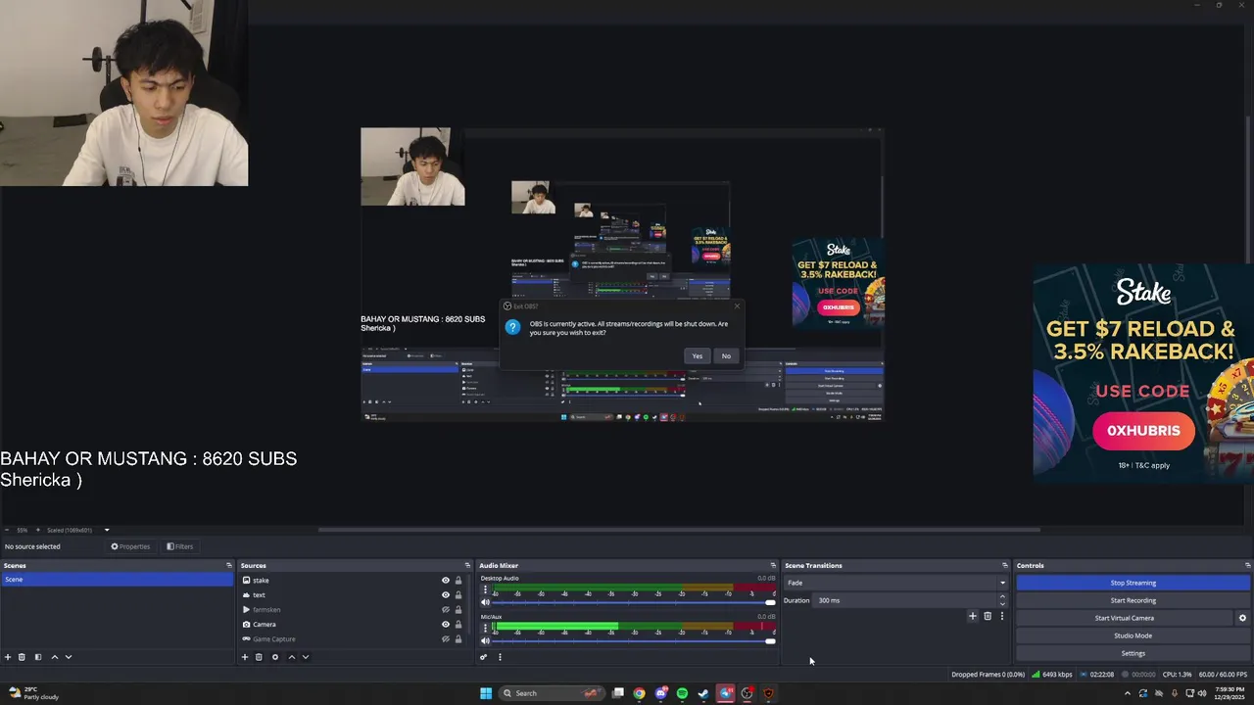Hide the stake source with eye icon
This screenshot has height=705, width=1254.
click(446, 581)
